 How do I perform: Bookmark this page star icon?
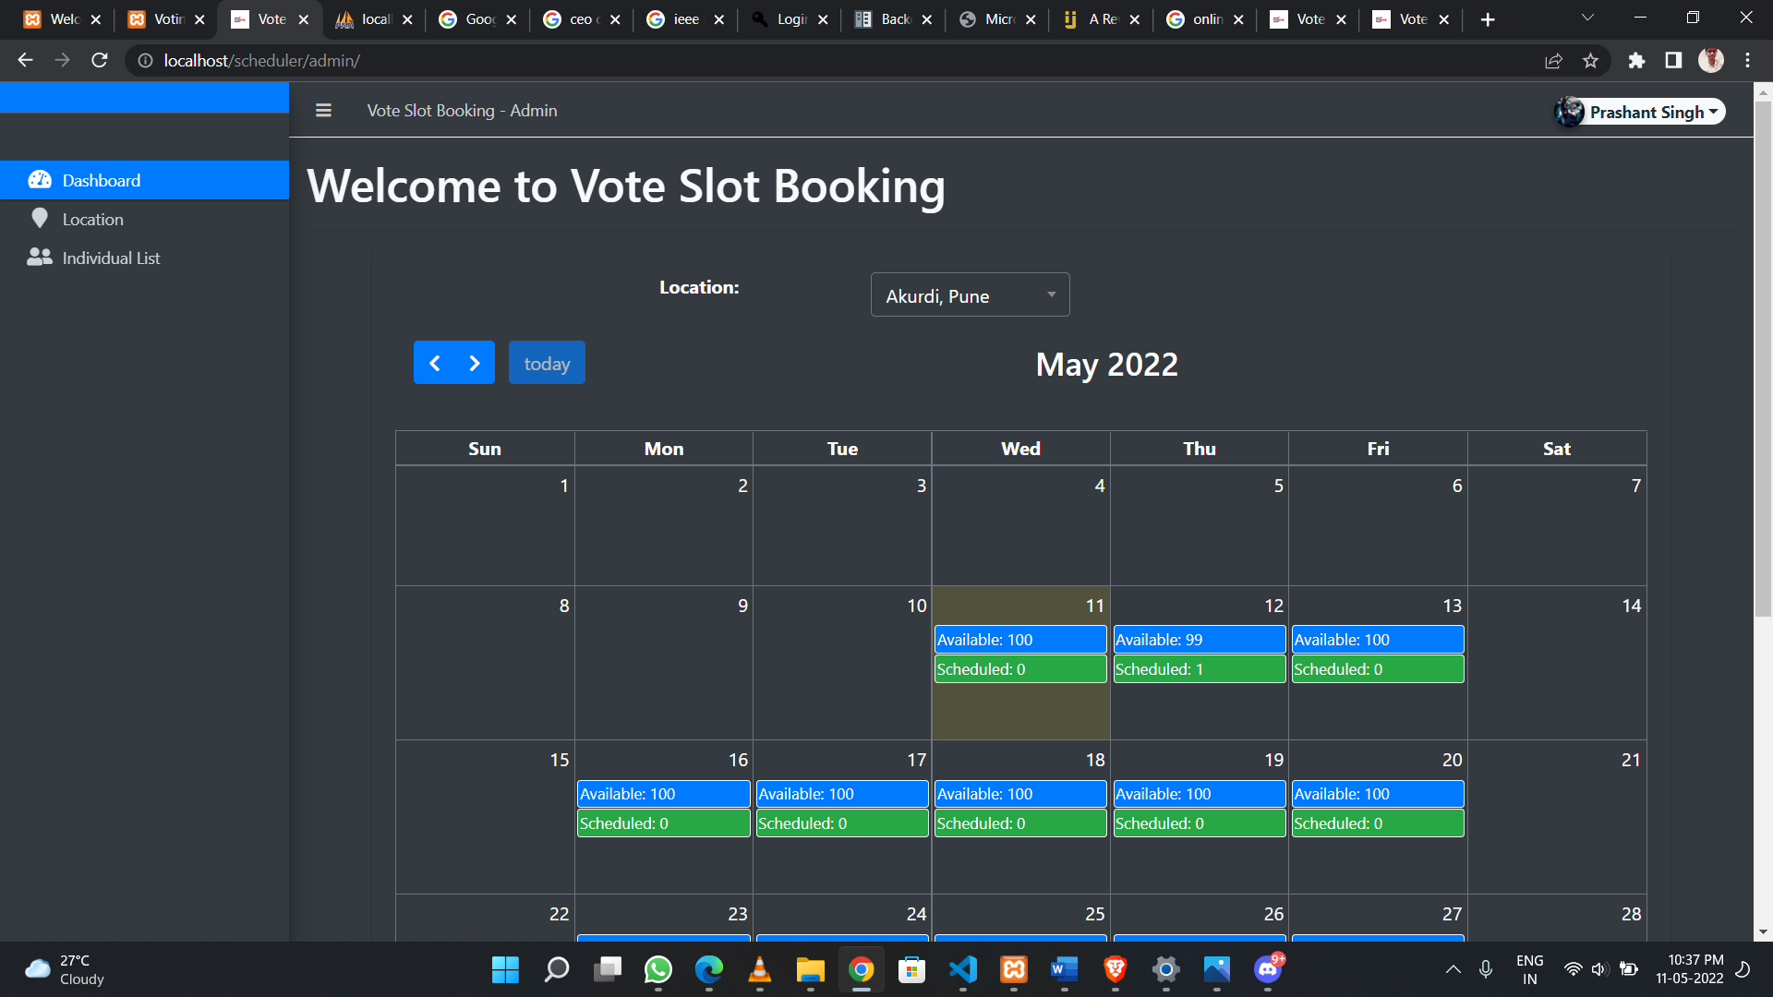click(1590, 61)
